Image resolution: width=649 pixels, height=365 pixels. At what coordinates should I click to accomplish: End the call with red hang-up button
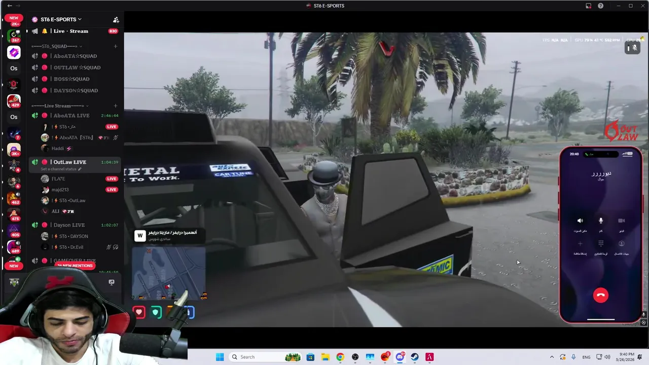(601, 295)
